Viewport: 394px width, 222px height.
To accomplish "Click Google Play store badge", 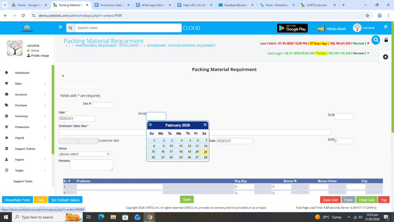I will (292, 28).
